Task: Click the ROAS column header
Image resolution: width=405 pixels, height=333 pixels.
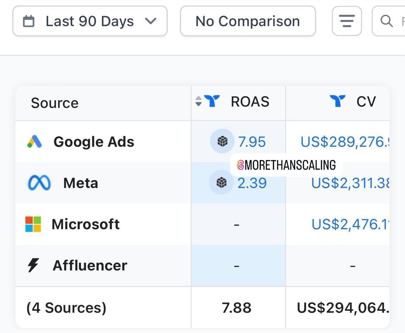Action: [250, 102]
